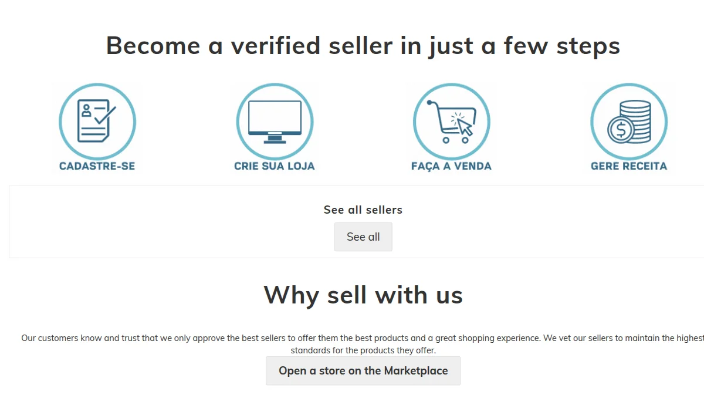
Task: Click the stand of the monitor icon
Action: [275, 139]
